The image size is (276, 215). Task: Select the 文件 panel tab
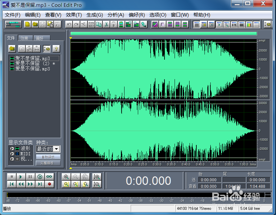11,38
